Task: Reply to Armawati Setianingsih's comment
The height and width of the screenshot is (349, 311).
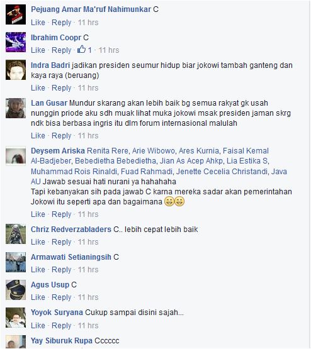Action: tap(62, 270)
